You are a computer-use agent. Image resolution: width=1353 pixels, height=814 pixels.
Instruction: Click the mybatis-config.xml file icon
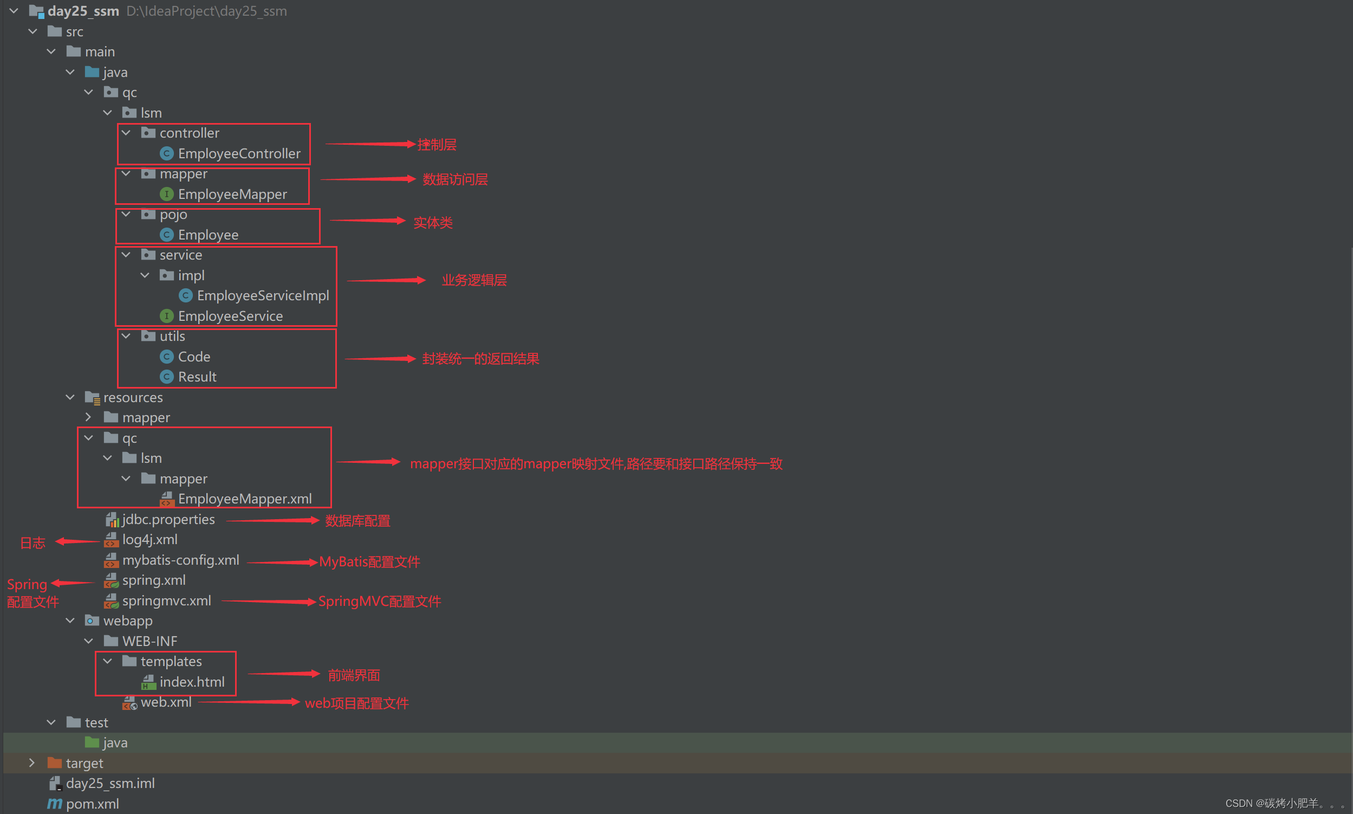click(111, 560)
